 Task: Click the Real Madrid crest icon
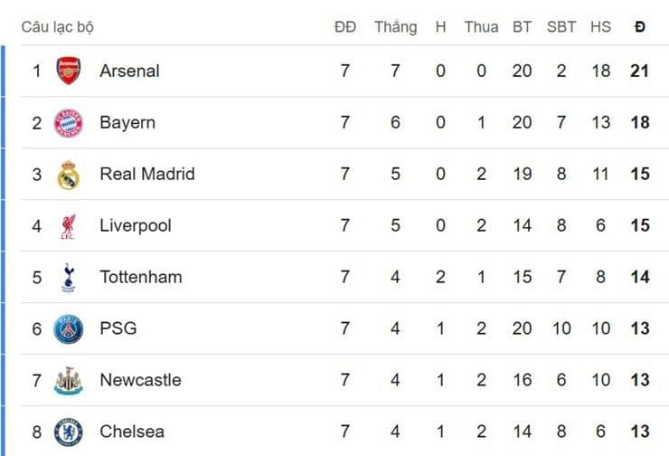click(x=69, y=174)
